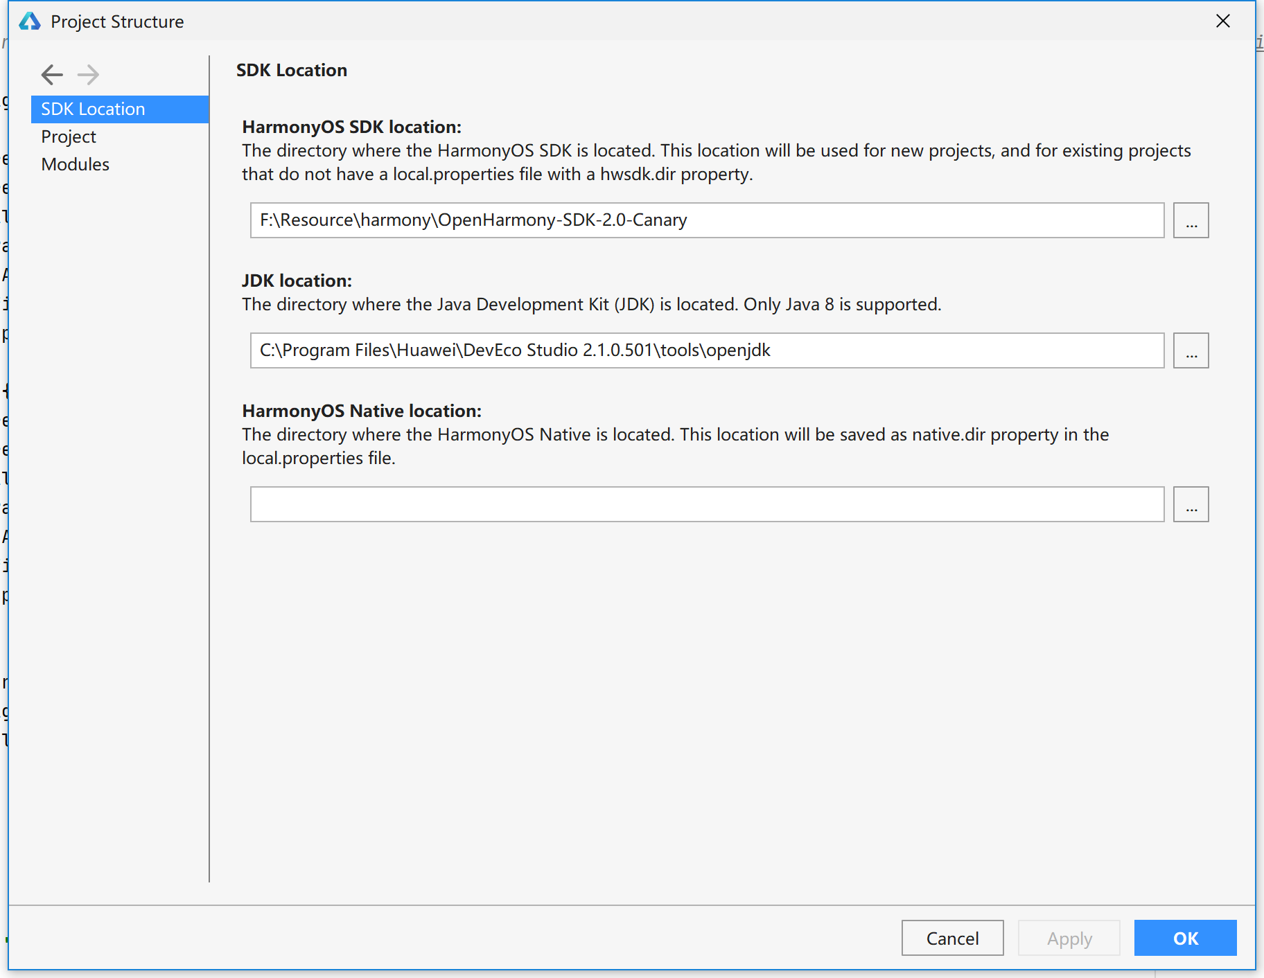Close the Project Structure dialog
Screen dimensions: 1264x978
pyautogui.click(x=1223, y=21)
